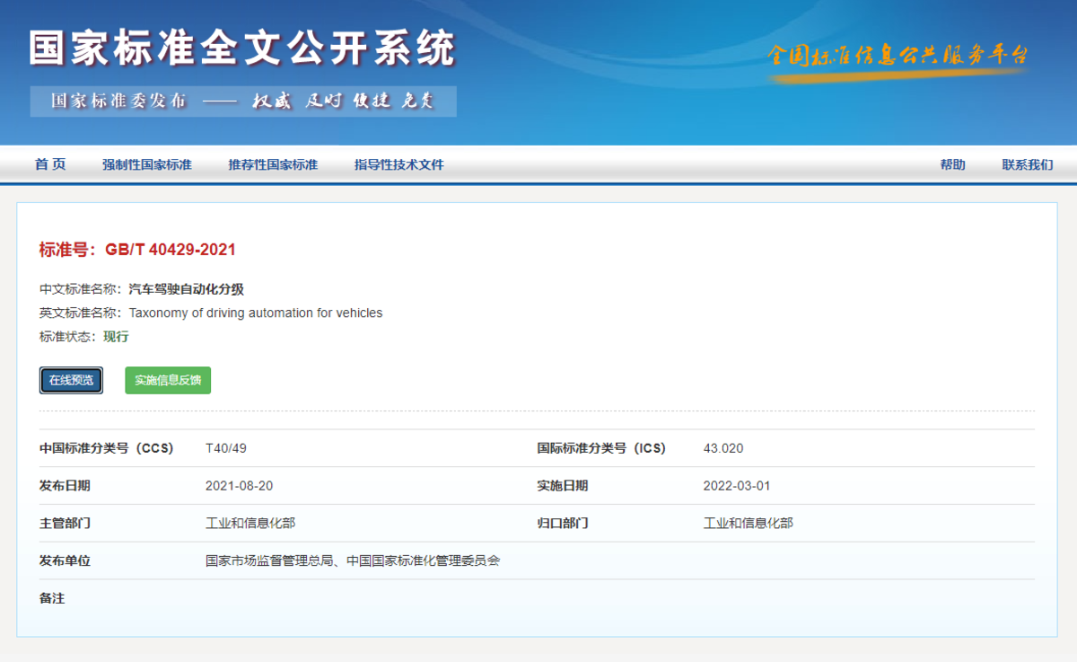1077x662 pixels.
Task: Select the standard number GB/T 40429-2021
Action: 171,250
